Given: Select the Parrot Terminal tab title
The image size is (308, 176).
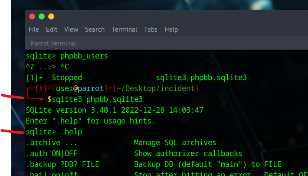Looking at the screenshot, I should click(53, 43).
